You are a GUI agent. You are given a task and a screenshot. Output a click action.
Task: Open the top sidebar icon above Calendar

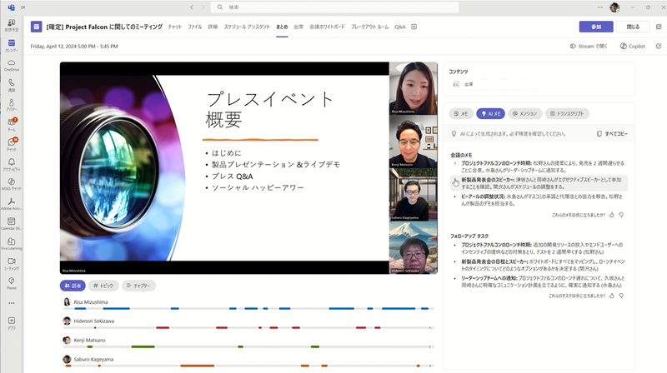coord(12,25)
